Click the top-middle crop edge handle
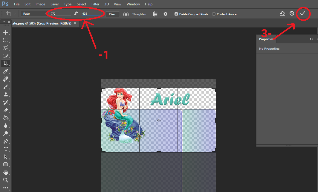318x192 pixels. pyautogui.click(x=159, y=88)
